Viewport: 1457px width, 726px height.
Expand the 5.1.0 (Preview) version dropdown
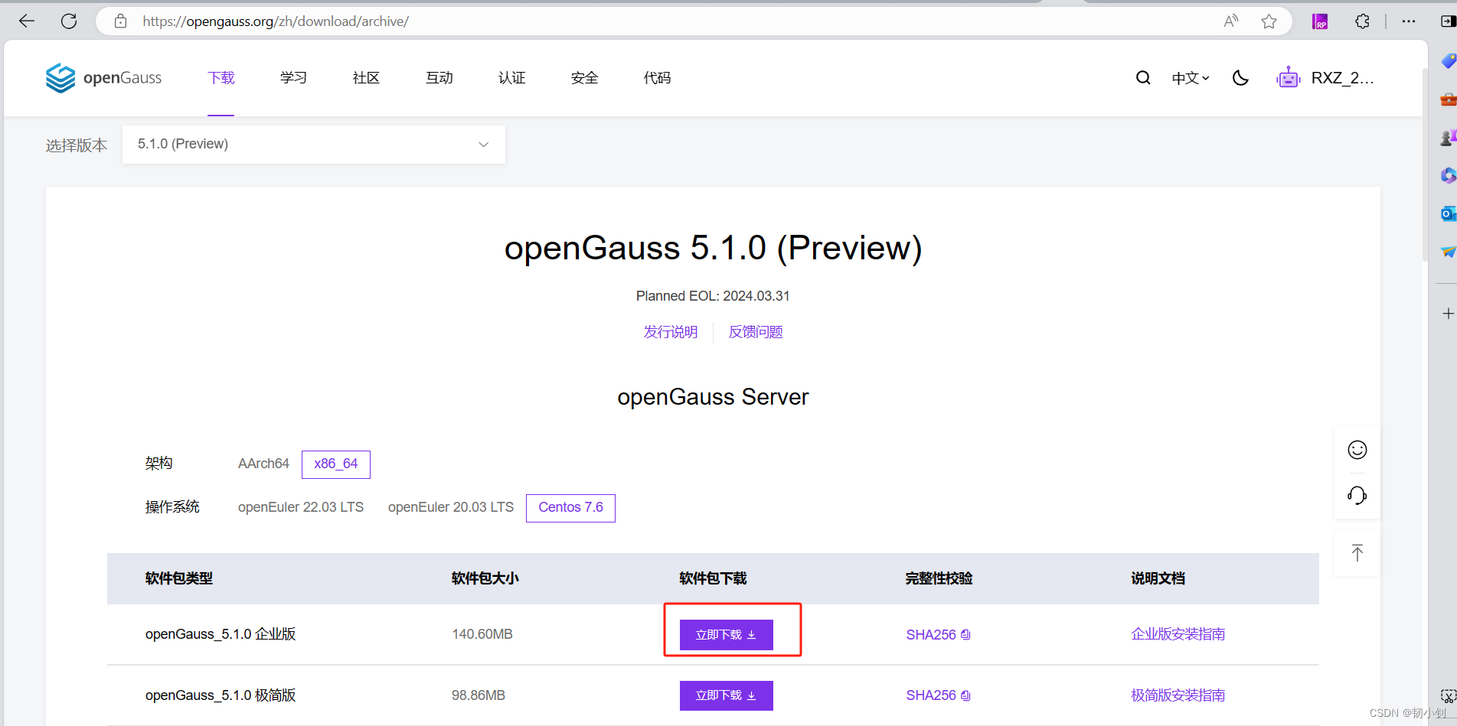(x=314, y=145)
